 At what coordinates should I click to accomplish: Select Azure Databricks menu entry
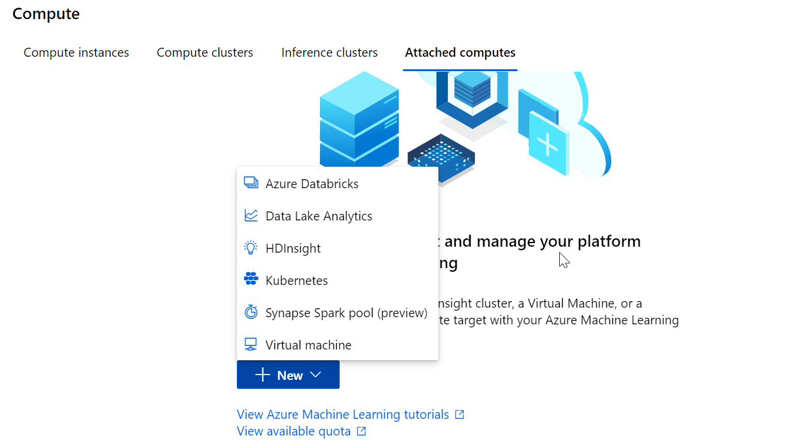(x=337, y=183)
